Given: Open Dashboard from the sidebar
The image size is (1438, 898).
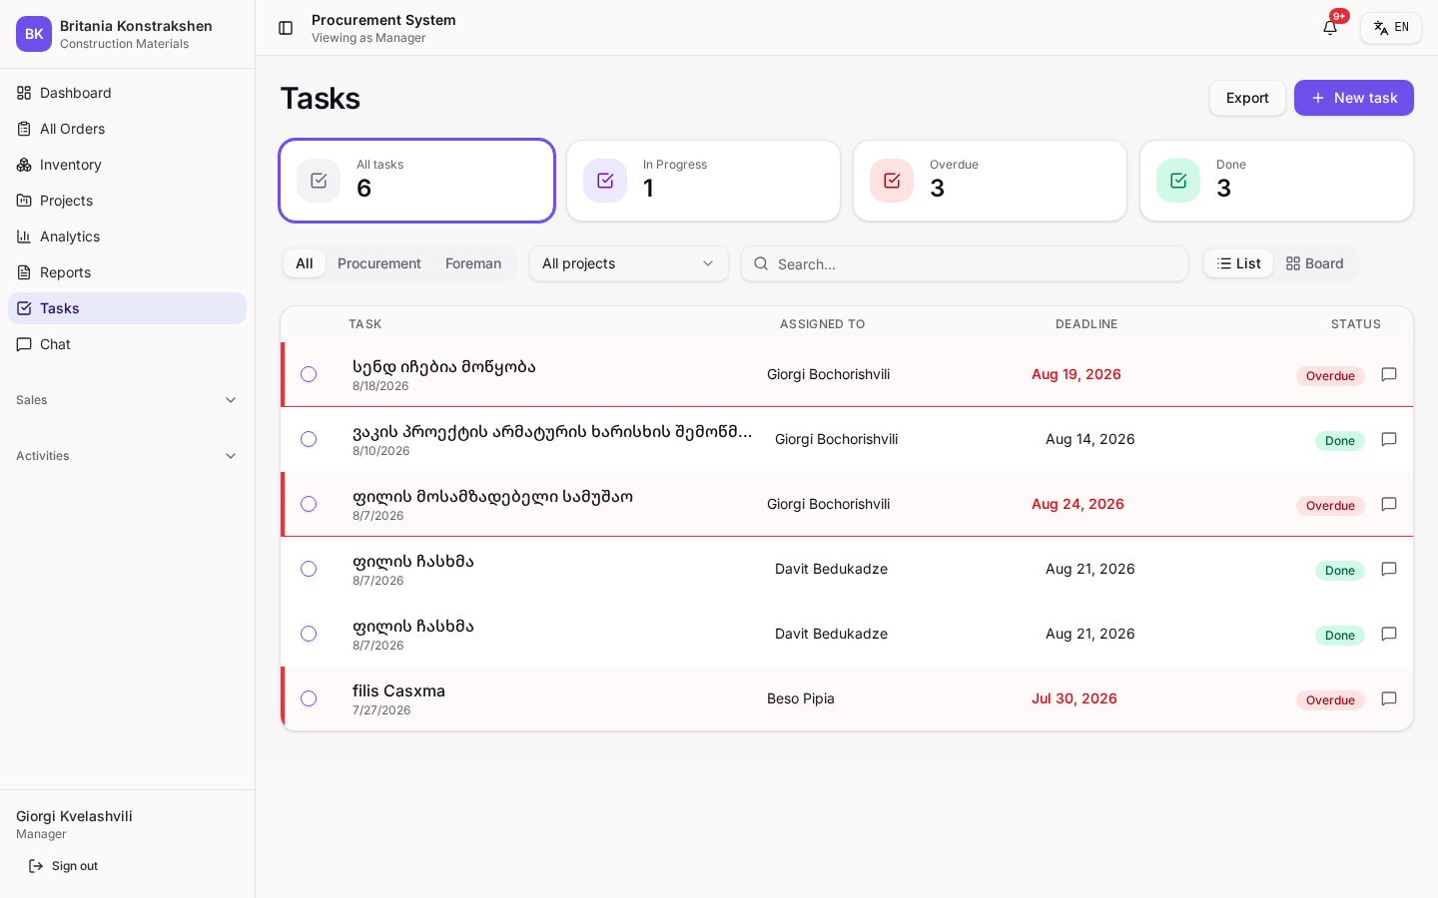Looking at the screenshot, I should 127,93.
